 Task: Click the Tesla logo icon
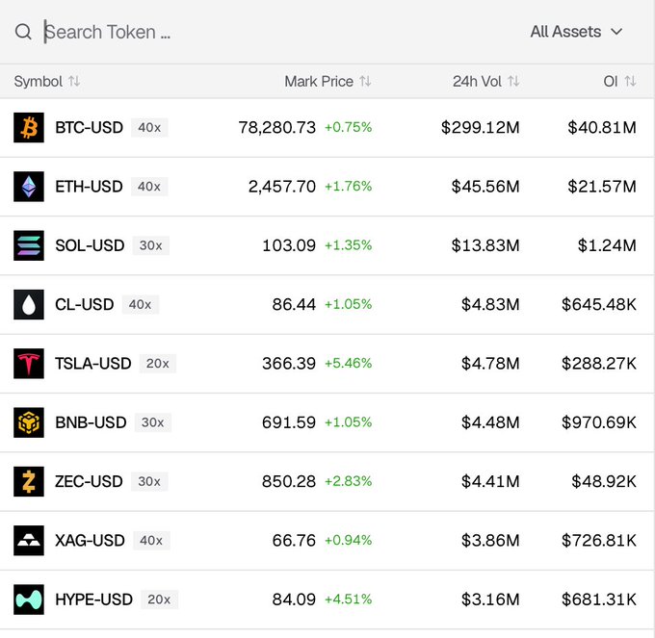29,364
